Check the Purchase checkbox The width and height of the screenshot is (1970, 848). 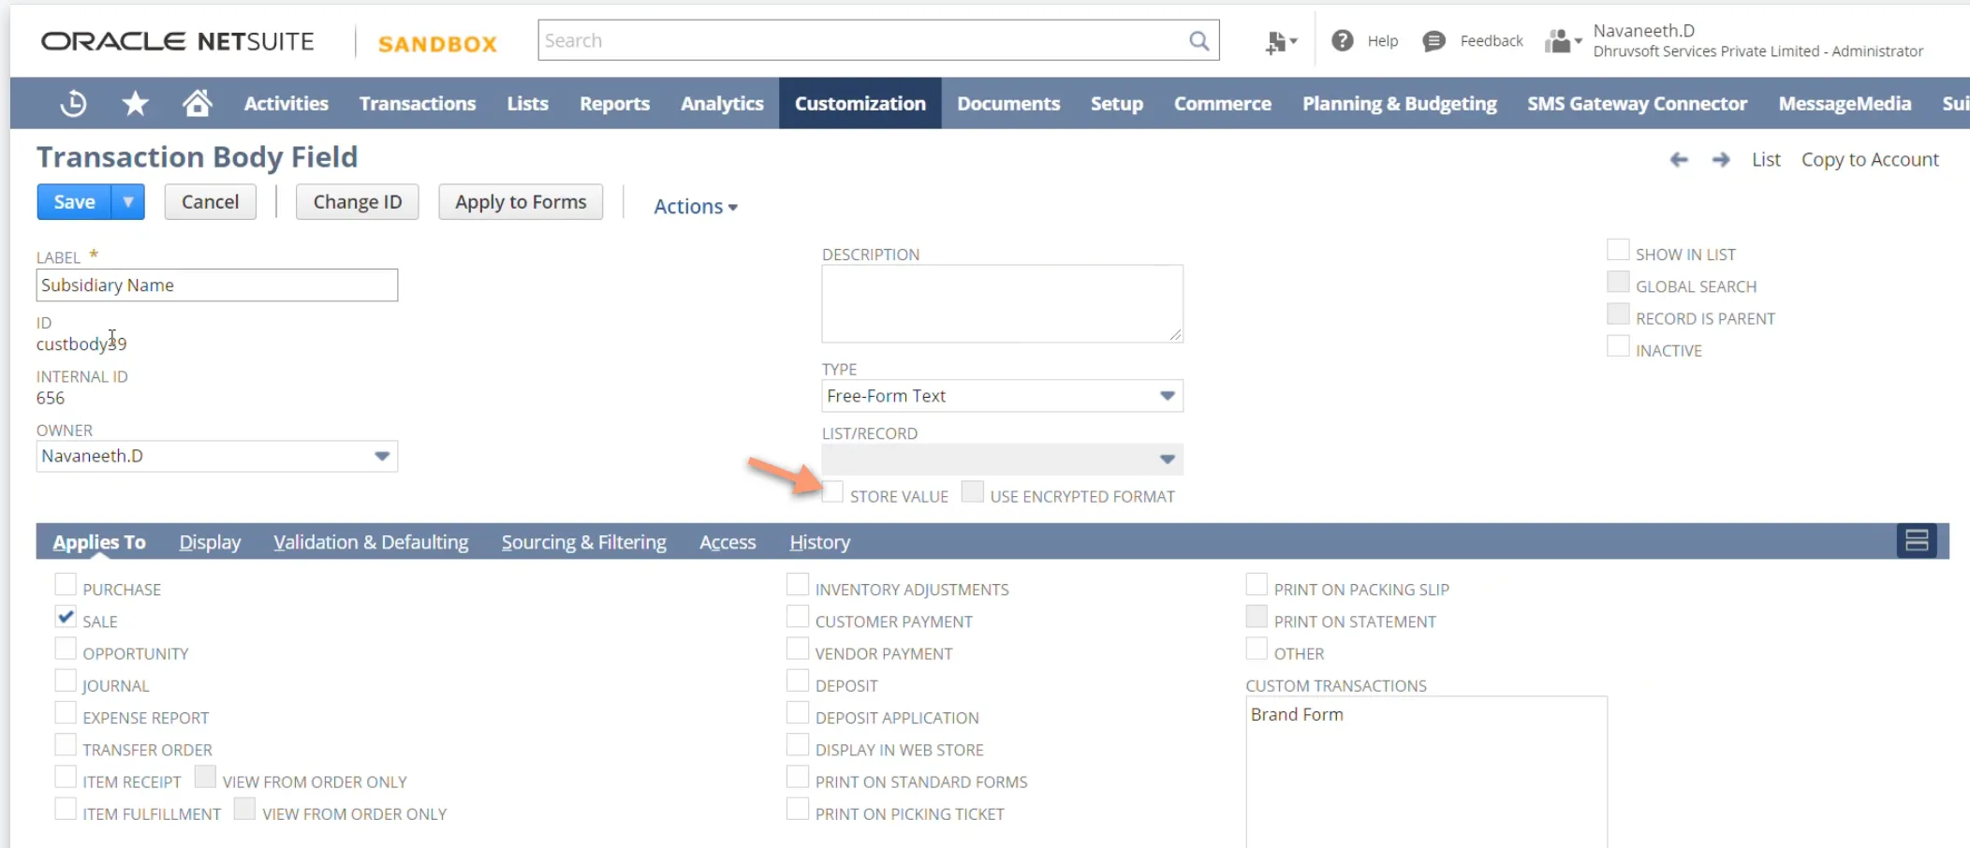pos(66,585)
